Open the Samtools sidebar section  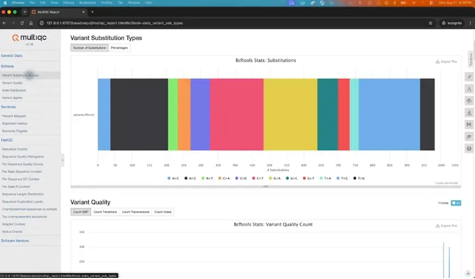8,107
